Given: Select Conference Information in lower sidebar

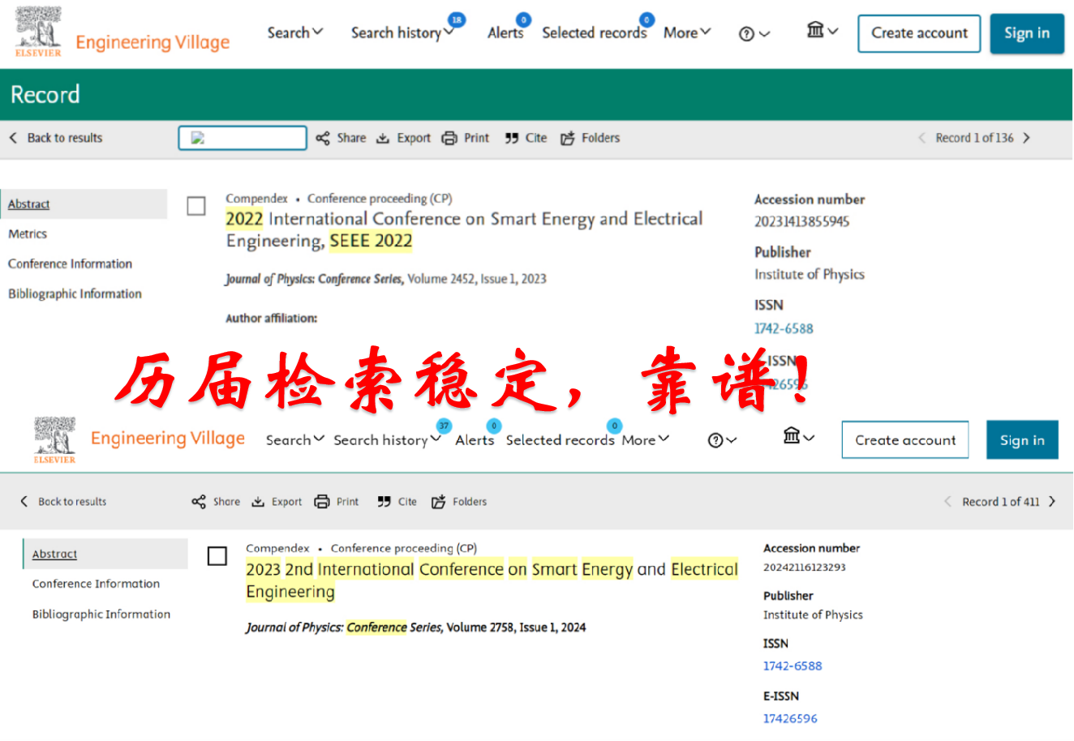Looking at the screenshot, I should [96, 584].
